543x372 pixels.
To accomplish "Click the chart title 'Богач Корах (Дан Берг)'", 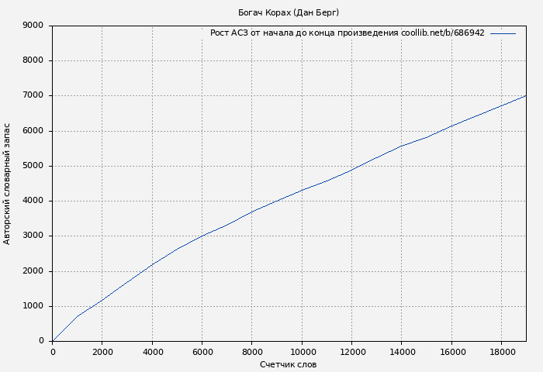I will [288, 12].
